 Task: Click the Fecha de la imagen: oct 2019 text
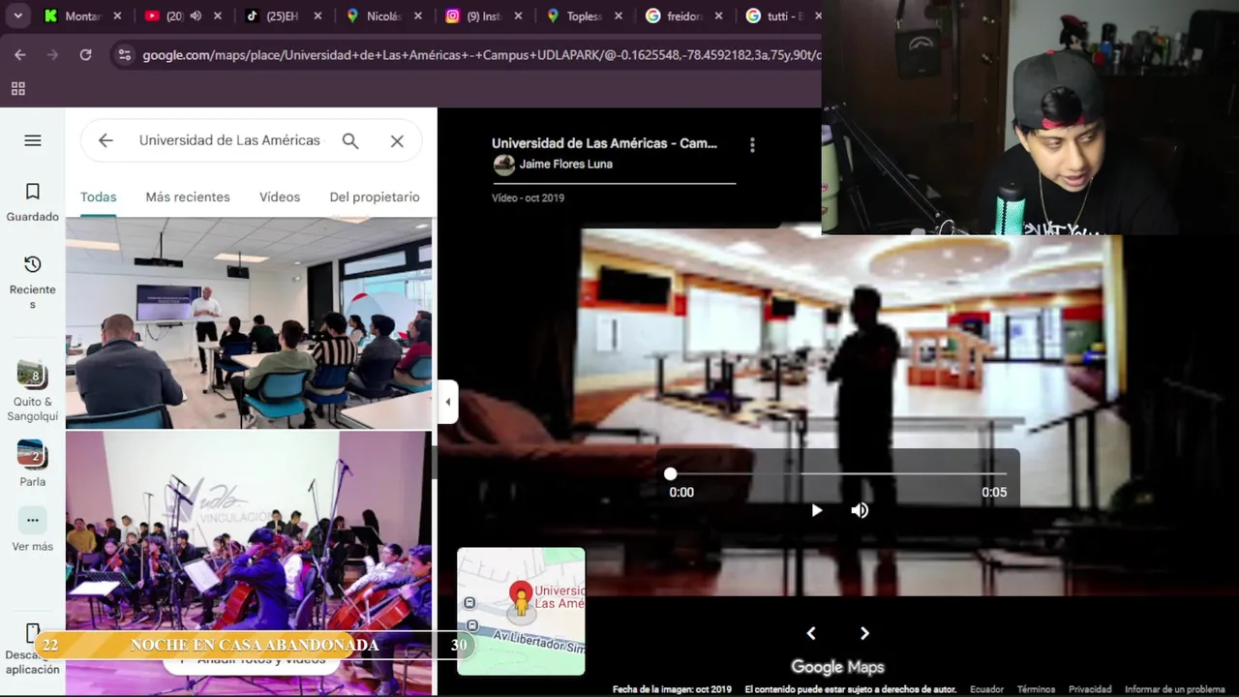(672, 689)
